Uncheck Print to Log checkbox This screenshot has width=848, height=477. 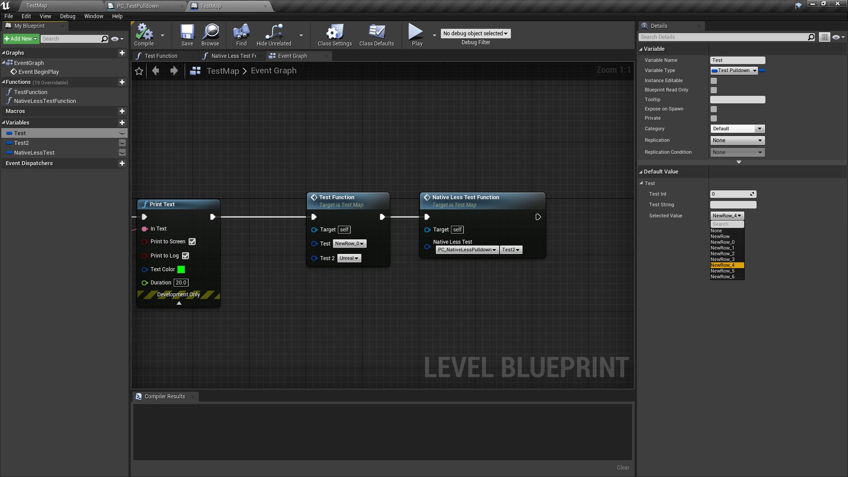point(185,255)
